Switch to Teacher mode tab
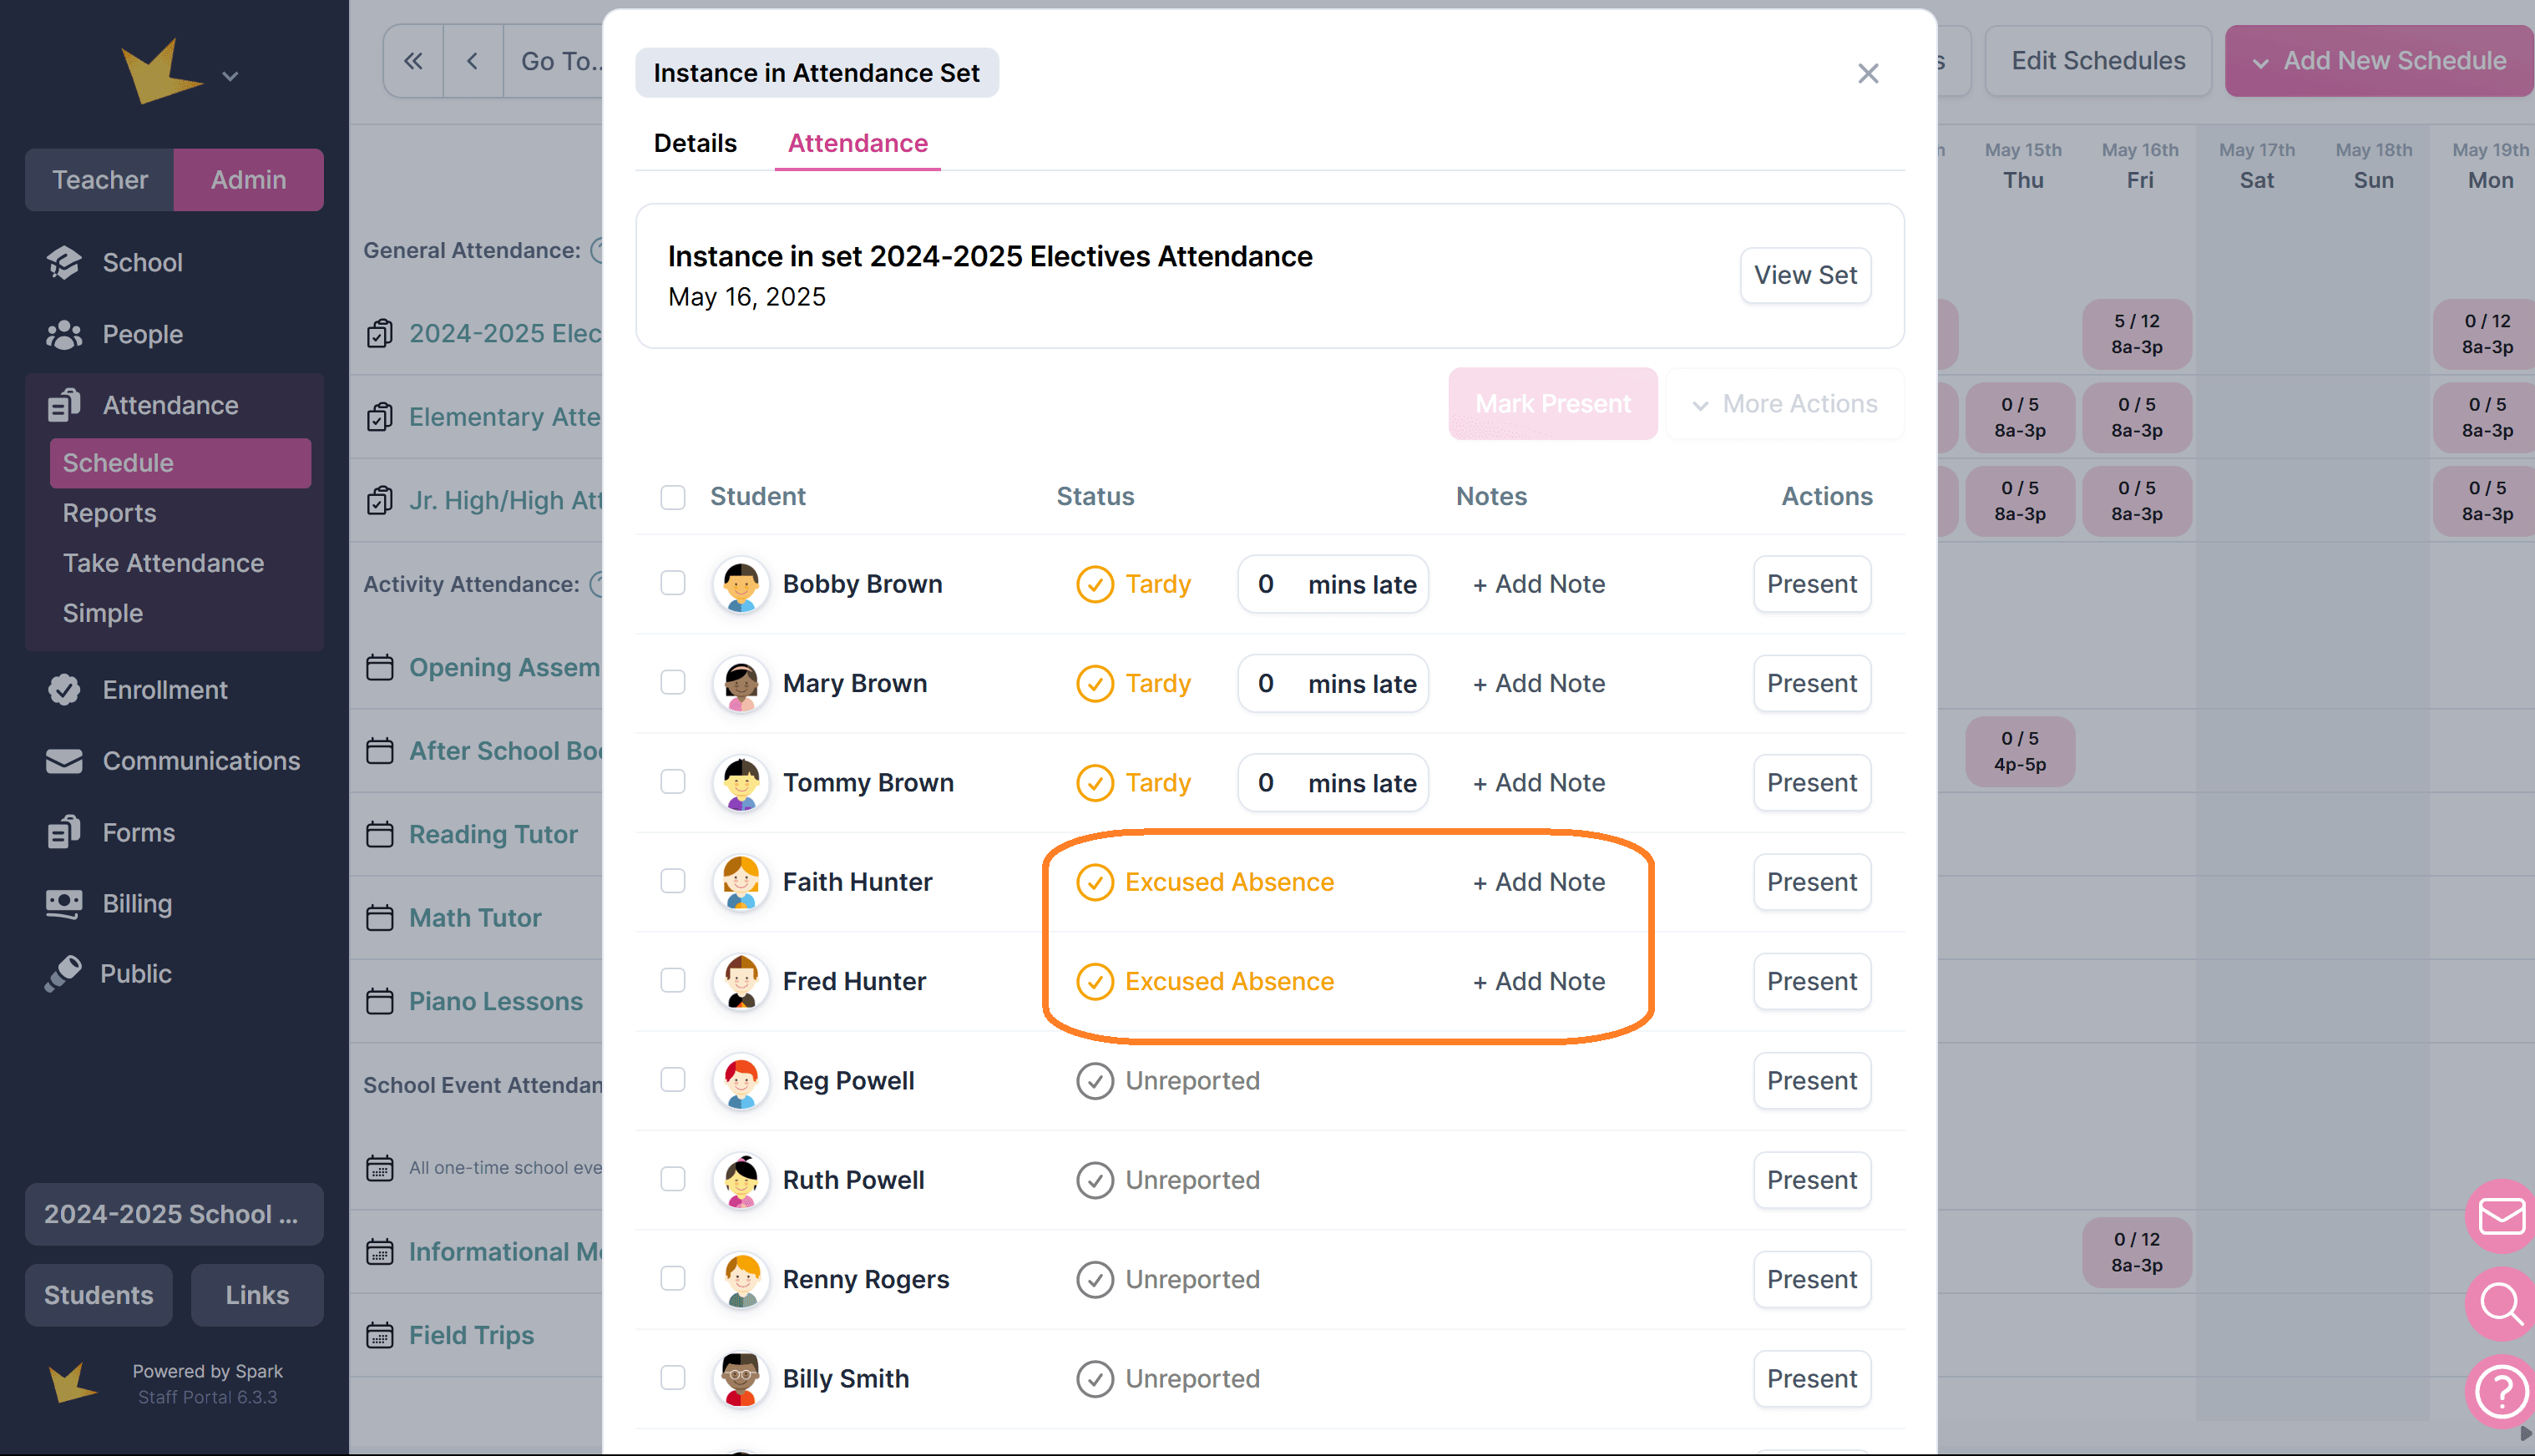 tap(99, 180)
